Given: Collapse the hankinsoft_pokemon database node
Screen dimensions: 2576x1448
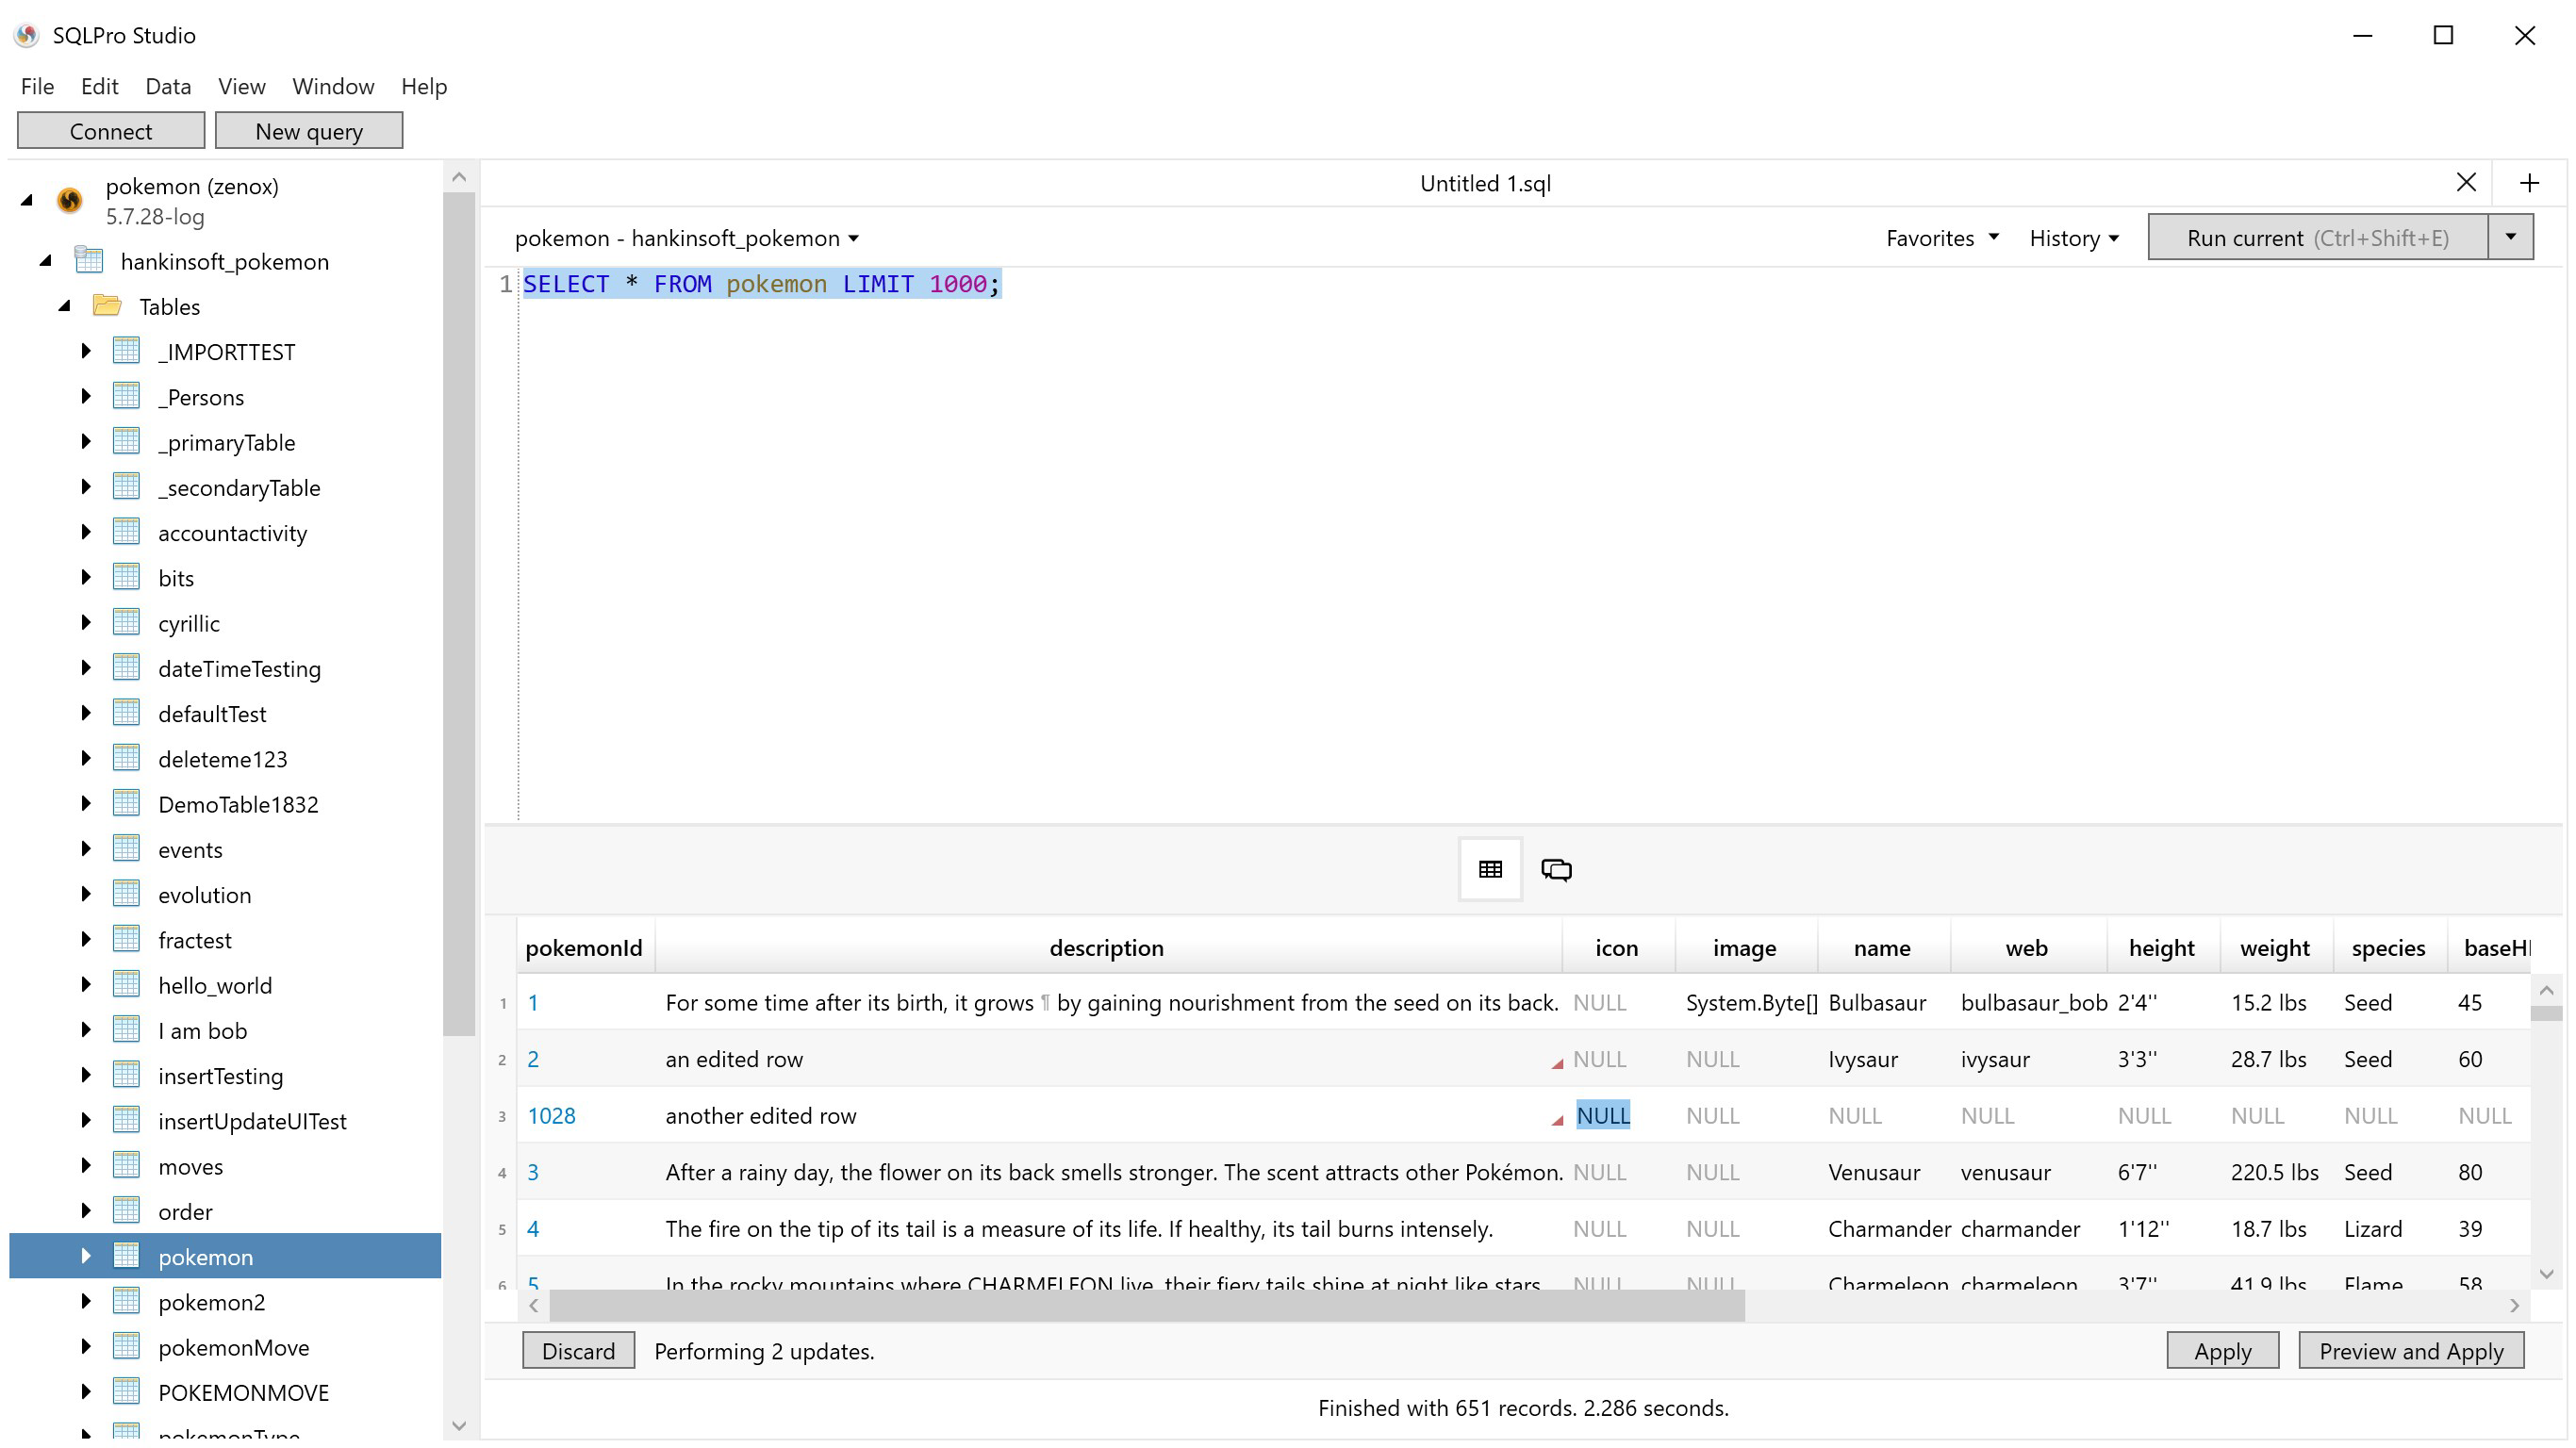Looking at the screenshot, I should point(45,261).
